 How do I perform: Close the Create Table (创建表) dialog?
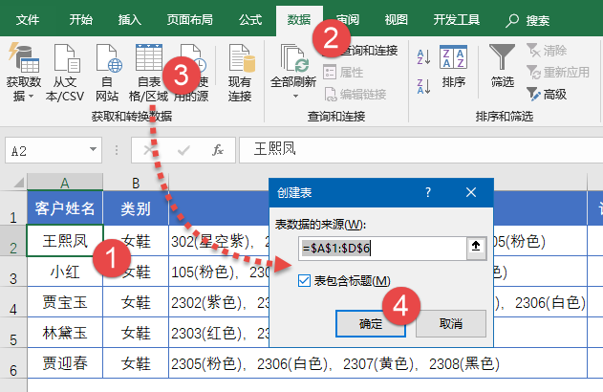471,192
